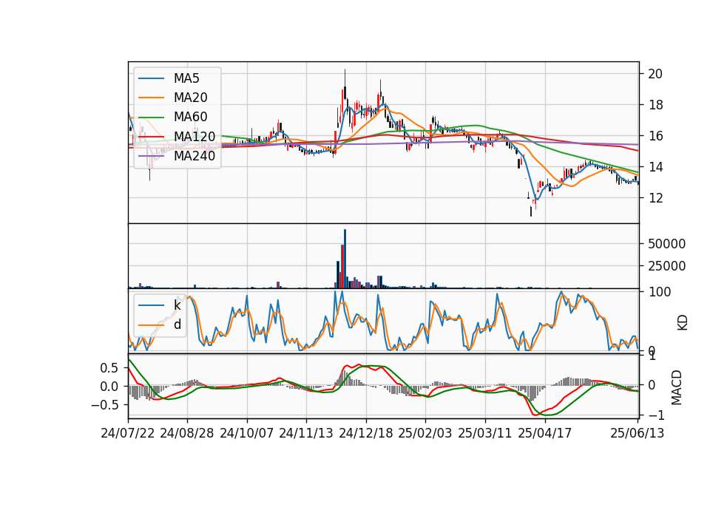This screenshot has width=710, height=510.
Task: Click the 24/12/18 date axis label
Action: click(x=366, y=433)
